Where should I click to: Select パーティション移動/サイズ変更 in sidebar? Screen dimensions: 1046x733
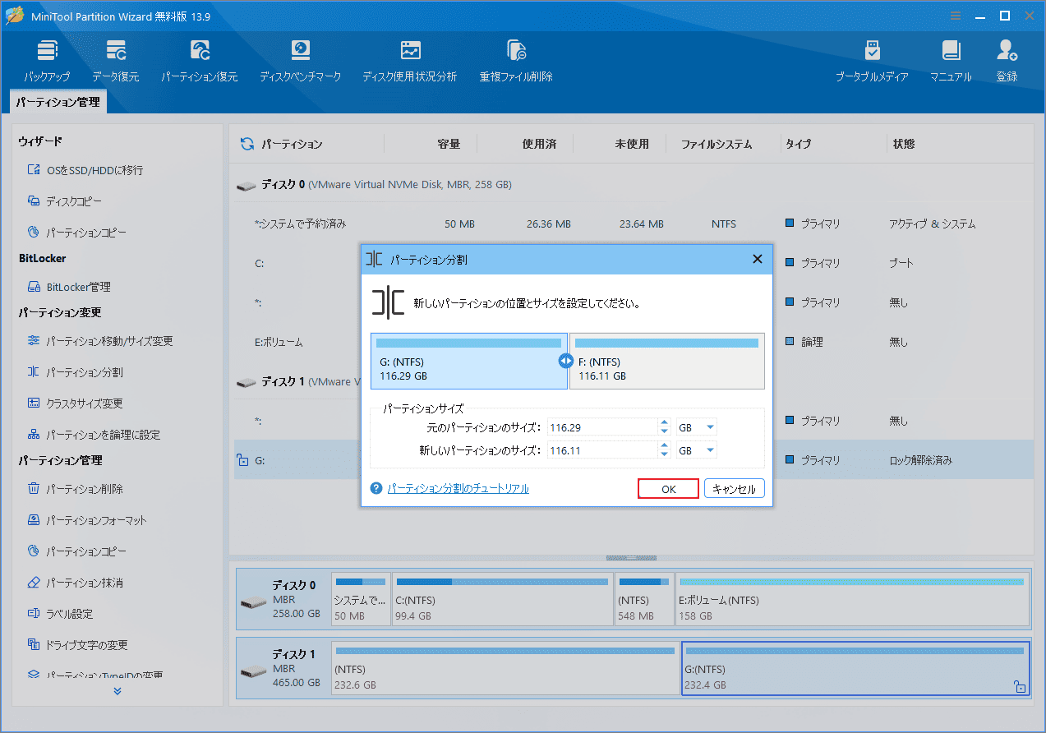point(100,341)
